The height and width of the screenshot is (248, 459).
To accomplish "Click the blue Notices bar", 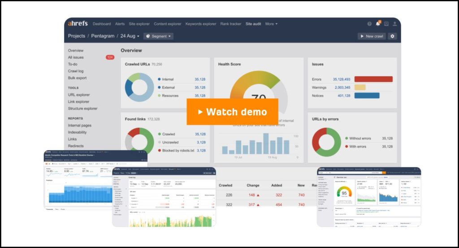I will click(367, 96).
